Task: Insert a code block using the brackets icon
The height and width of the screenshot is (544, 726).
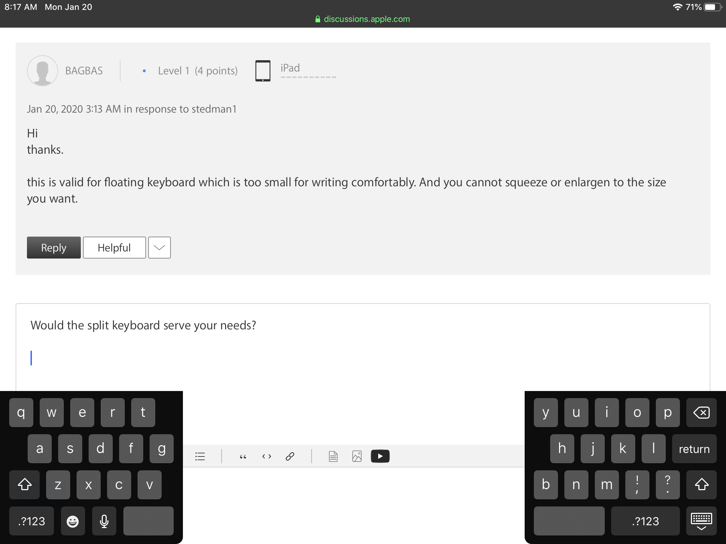Action: [267, 456]
